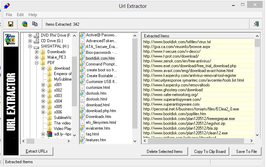Select the Emperor of folder in tree
The width and height of the screenshot is (266, 167).
pyautogui.click(x=63, y=74)
